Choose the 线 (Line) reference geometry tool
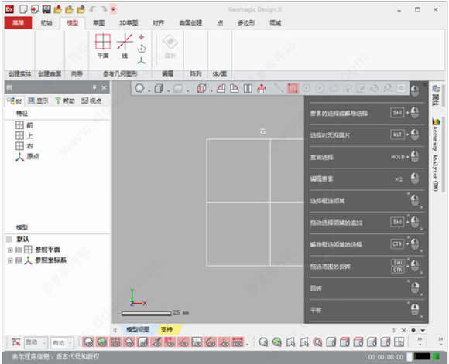 125,46
